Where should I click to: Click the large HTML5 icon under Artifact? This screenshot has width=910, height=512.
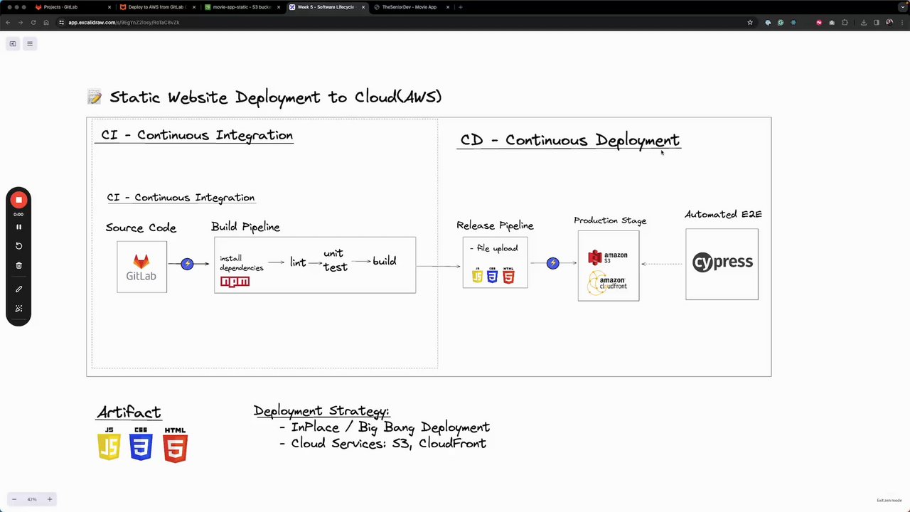pyautogui.click(x=175, y=445)
